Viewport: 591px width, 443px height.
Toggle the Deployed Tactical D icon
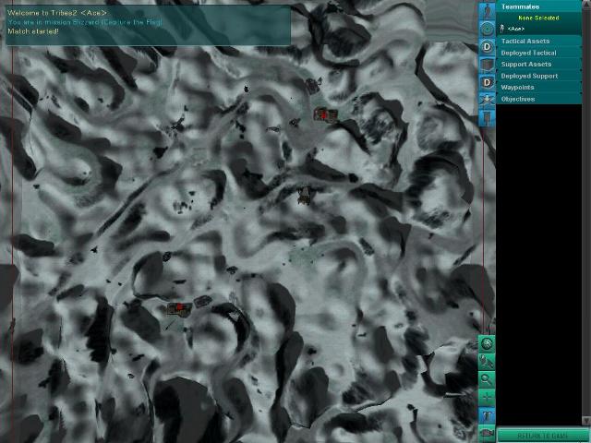[x=487, y=47]
